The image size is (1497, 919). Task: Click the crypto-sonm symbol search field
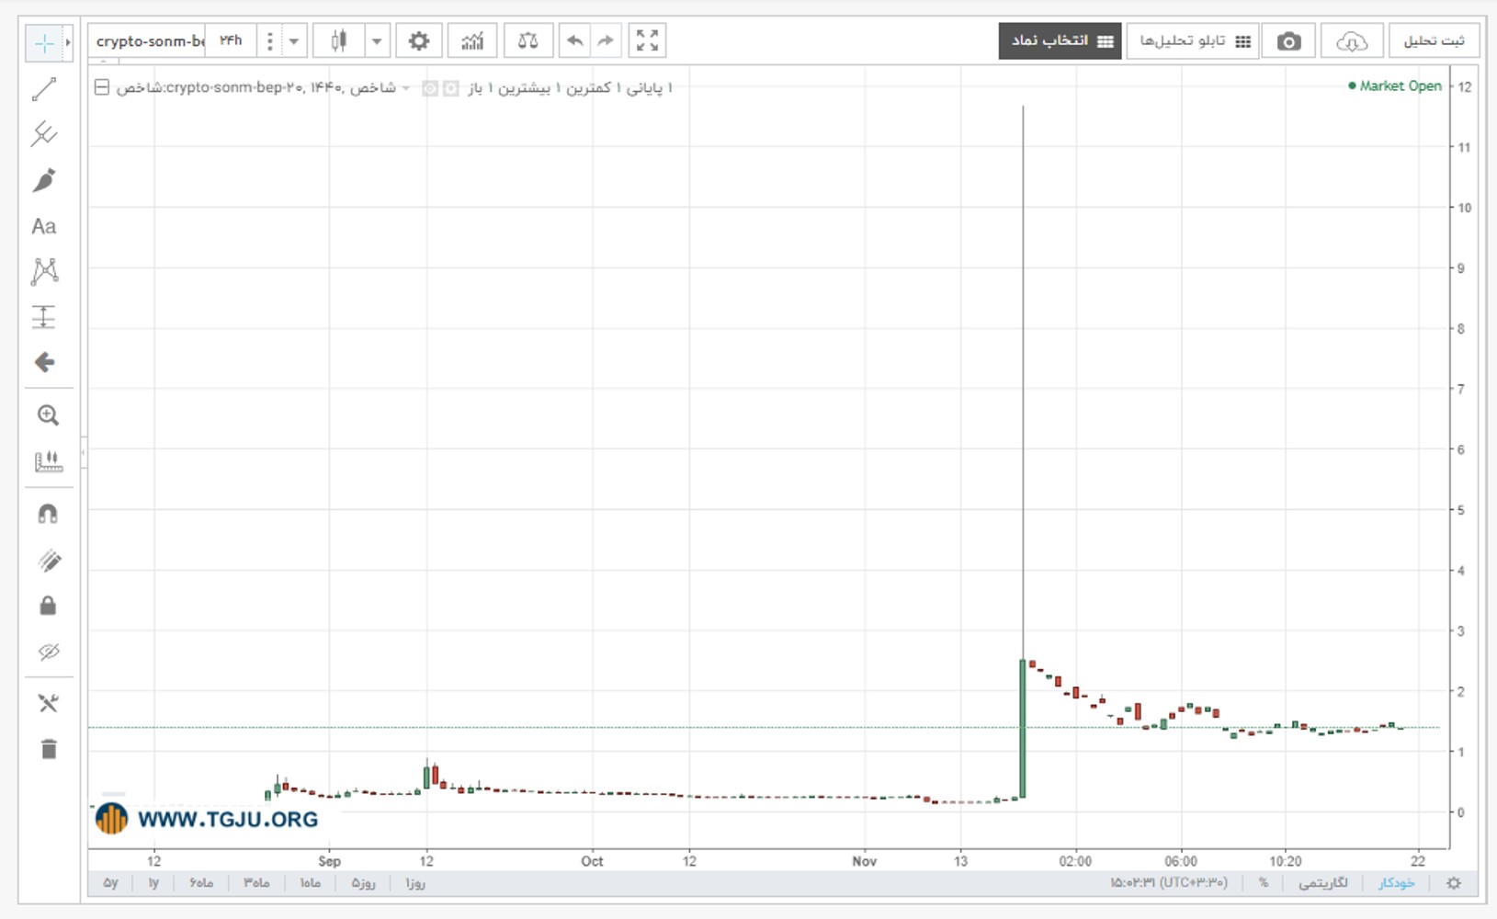coord(148,41)
